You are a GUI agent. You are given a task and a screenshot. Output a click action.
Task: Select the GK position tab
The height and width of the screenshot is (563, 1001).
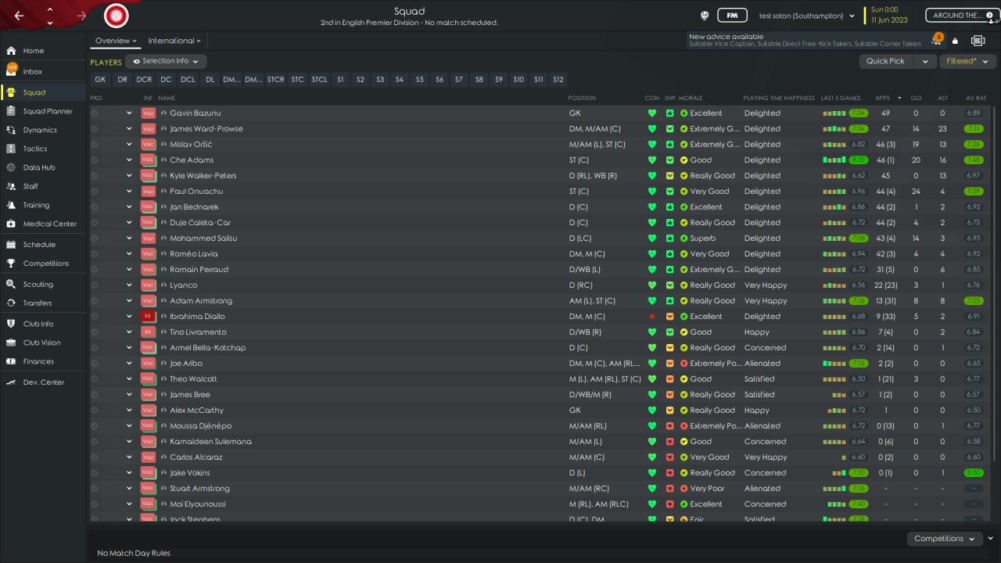pos(100,80)
